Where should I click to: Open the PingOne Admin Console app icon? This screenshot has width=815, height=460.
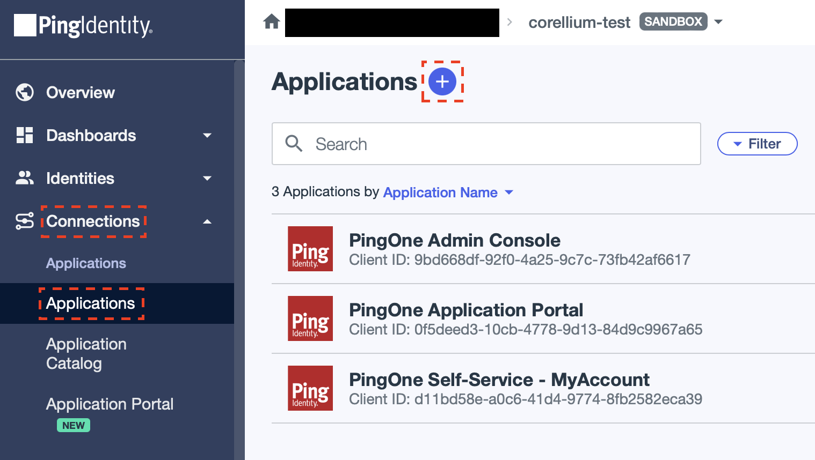click(x=310, y=249)
